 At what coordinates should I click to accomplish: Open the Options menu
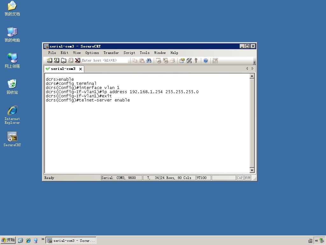pyautogui.click(x=92, y=53)
